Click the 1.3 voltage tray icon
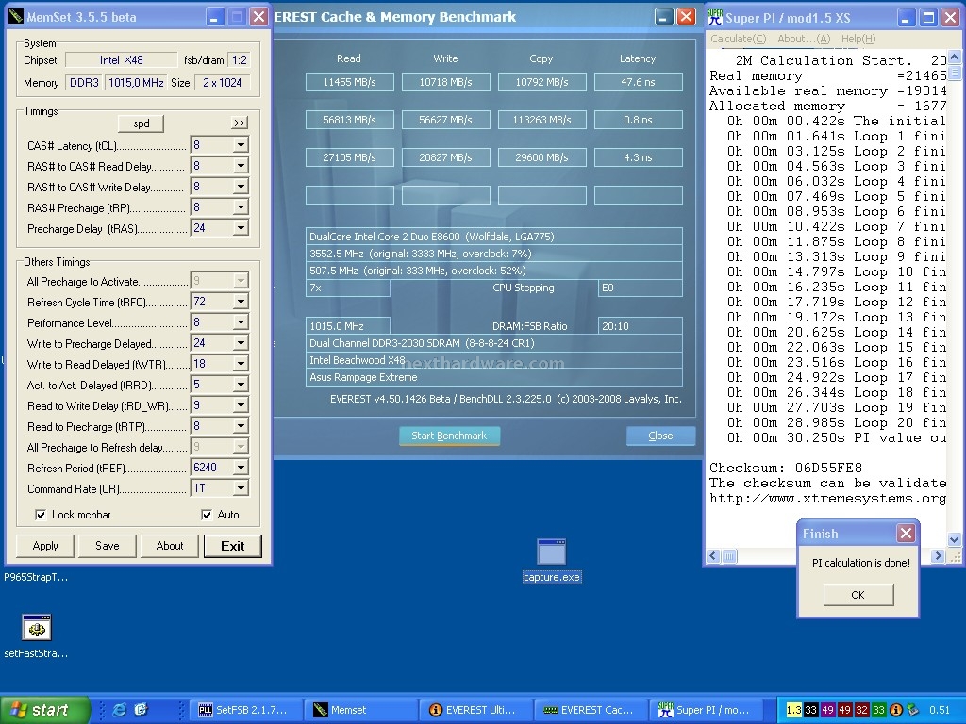 [793, 710]
